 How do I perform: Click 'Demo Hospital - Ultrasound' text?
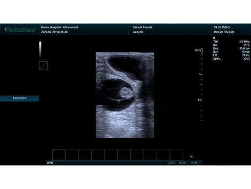[60, 27]
